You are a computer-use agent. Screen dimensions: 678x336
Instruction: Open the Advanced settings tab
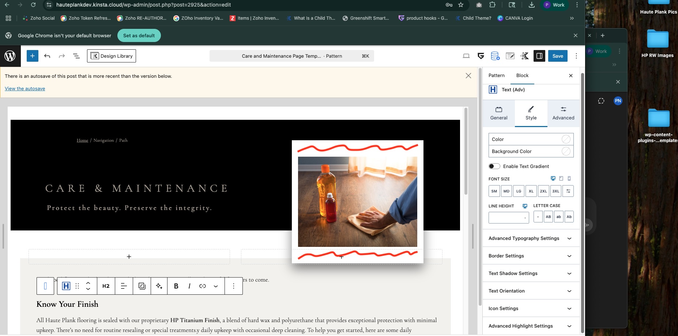pos(563,114)
